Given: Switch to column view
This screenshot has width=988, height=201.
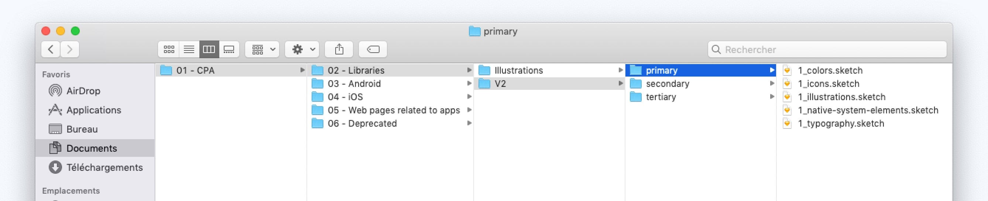Looking at the screenshot, I should click(209, 49).
